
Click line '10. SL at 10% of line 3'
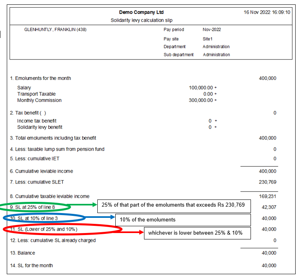(x=34, y=218)
